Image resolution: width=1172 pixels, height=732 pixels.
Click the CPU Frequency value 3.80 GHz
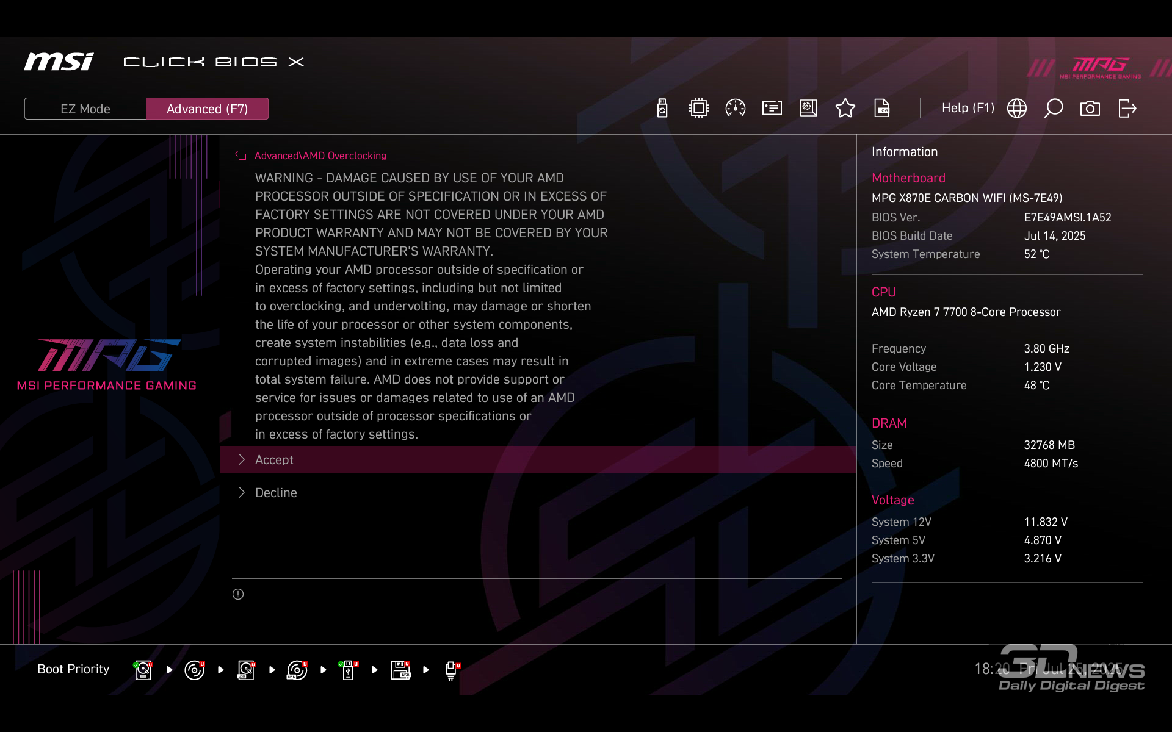(1046, 348)
